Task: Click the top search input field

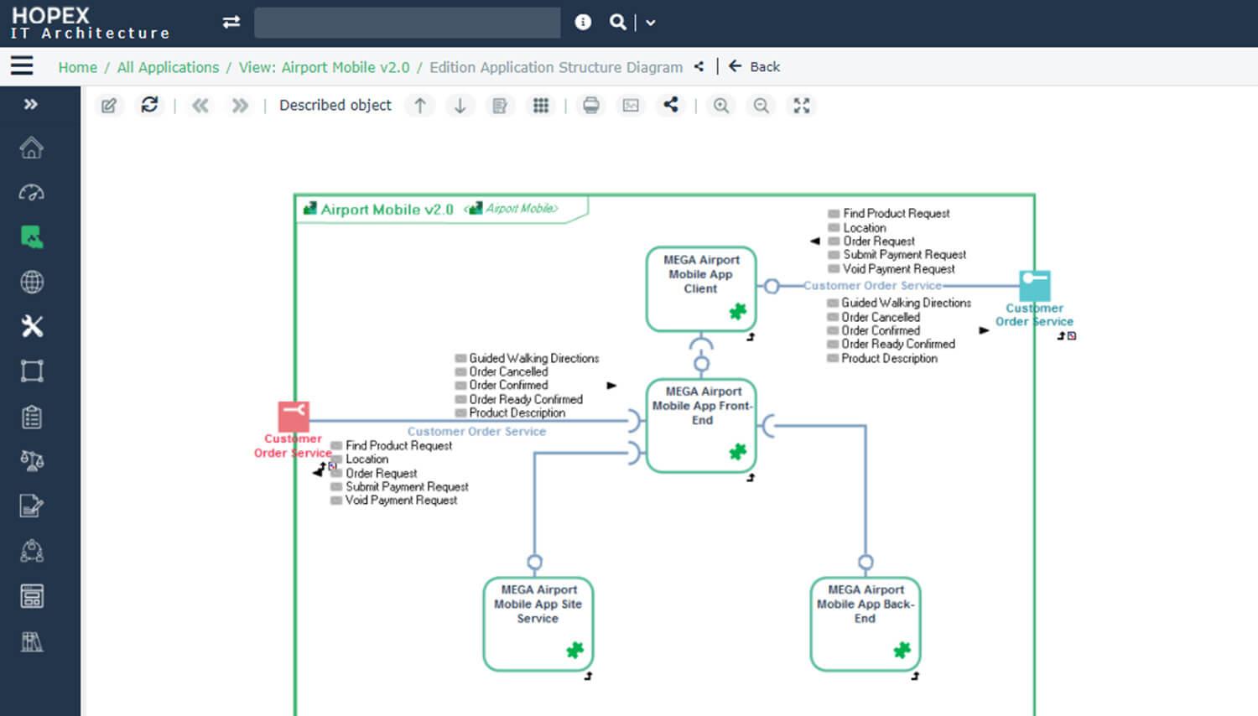Action: pyautogui.click(x=407, y=23)
